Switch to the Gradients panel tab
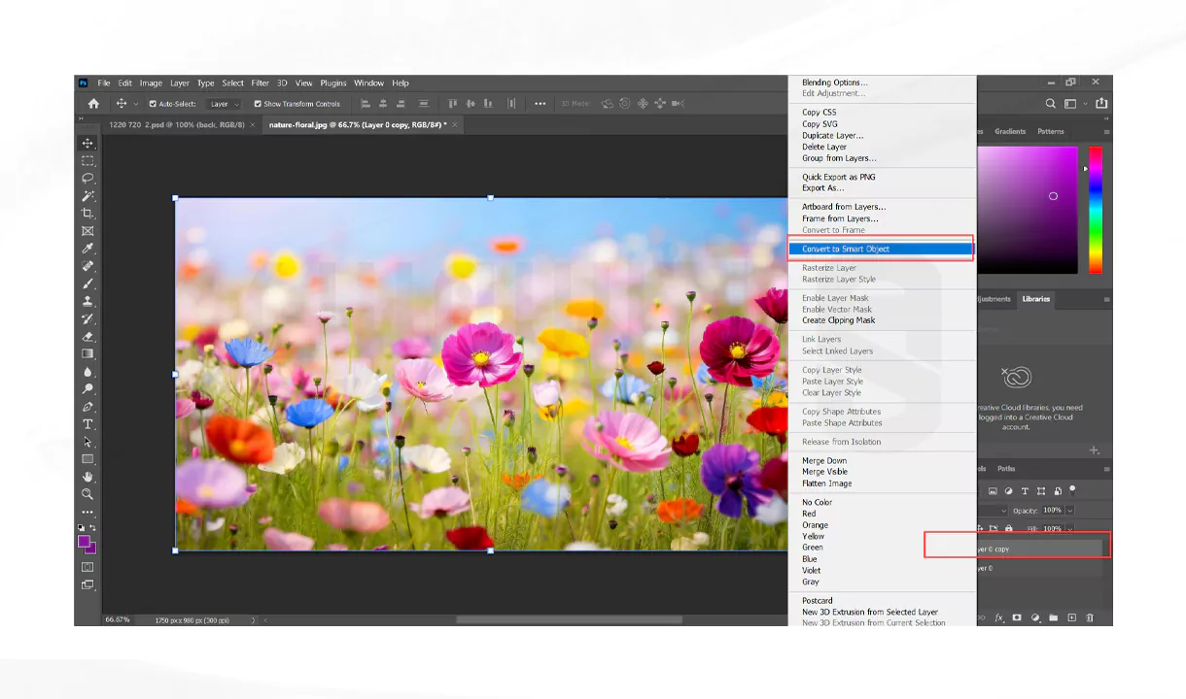Screen dimensions: 1186x699 [1010, 132]
